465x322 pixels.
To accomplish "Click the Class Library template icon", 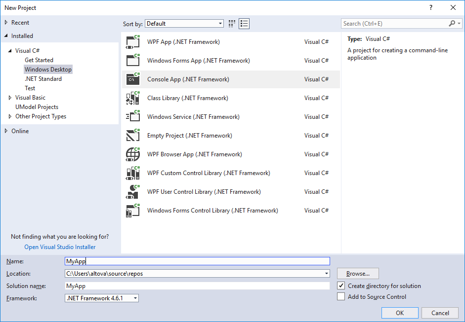I will pyautogui.click(x=133, y=98).
